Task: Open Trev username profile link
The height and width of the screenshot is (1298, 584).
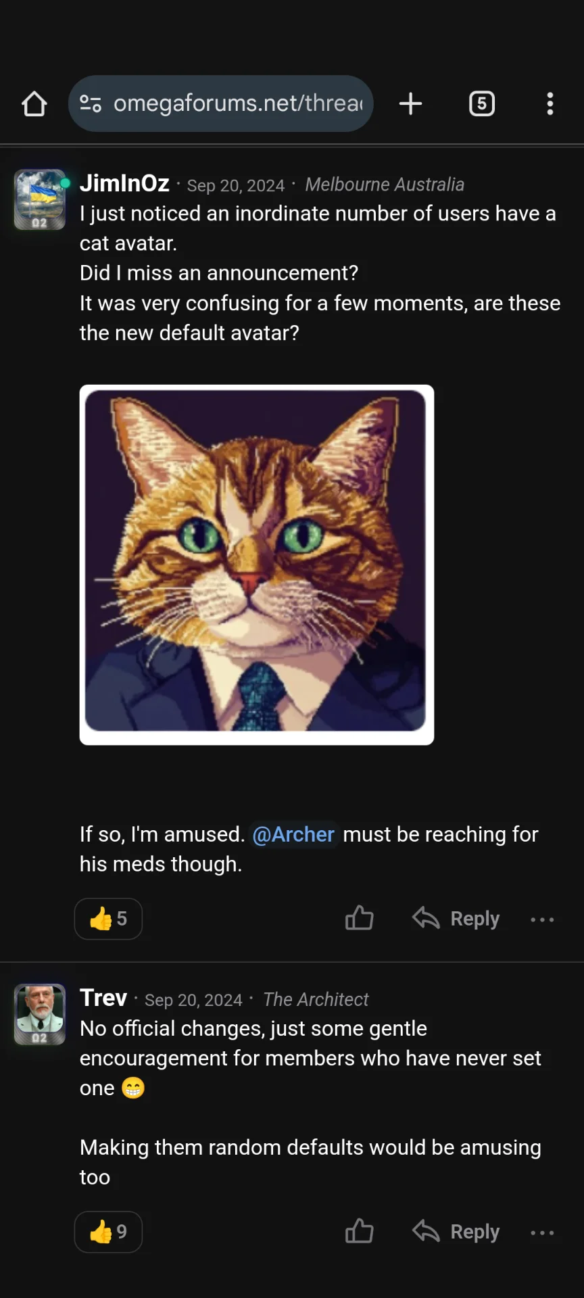Action: pos(103,998)
